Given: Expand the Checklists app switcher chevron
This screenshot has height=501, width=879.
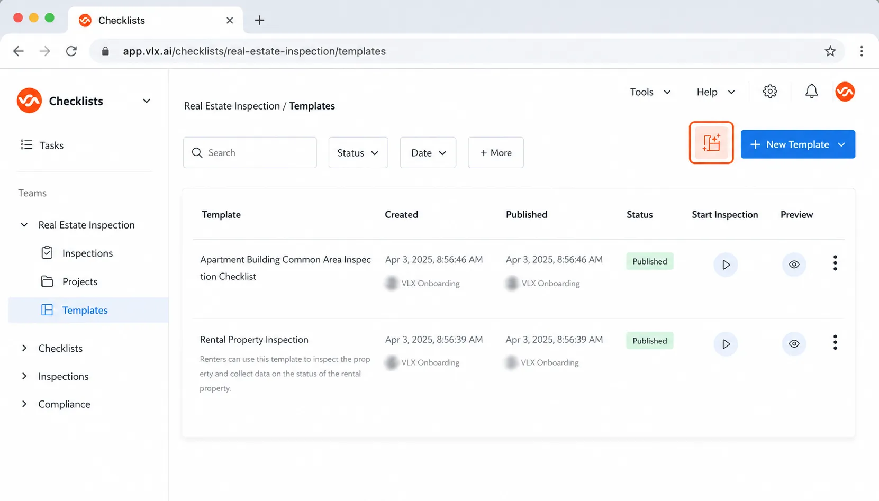Looking at the screenshot, I should pos(147,101).
